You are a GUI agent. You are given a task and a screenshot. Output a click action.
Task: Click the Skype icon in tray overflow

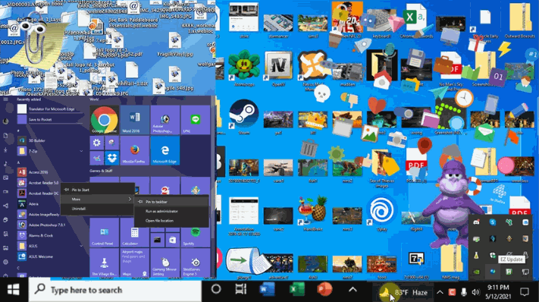tap(493, 222)
